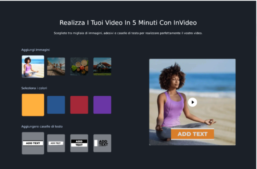The height and width of the screenshot is (169, 257).
Task: Select the red color swatch
Action: point(79,105)
